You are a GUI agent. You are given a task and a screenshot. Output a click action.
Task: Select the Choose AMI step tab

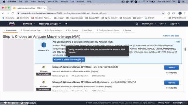click(x=10, y=30)
